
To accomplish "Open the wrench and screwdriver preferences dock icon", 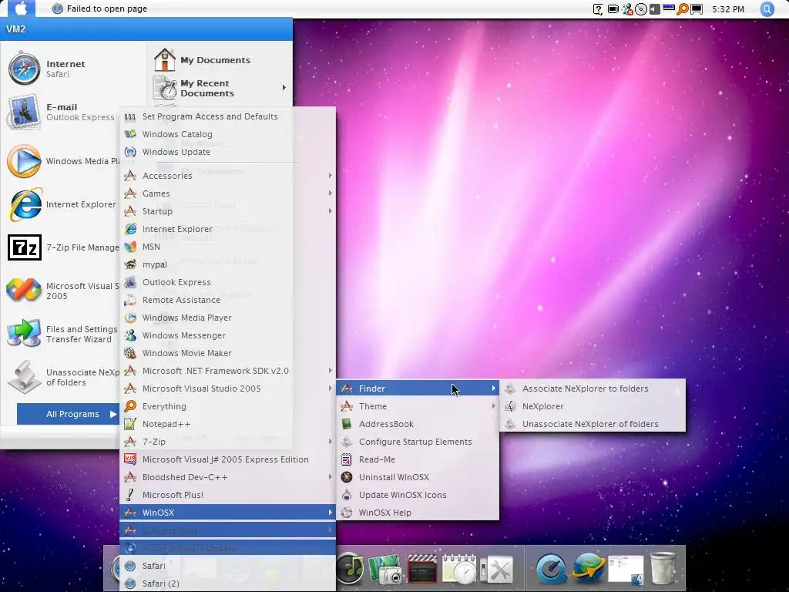I will [x=497, y=570].
